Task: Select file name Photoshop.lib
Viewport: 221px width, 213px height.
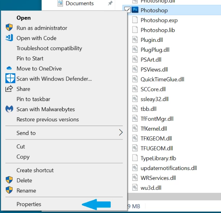Action: click(158, 30)
